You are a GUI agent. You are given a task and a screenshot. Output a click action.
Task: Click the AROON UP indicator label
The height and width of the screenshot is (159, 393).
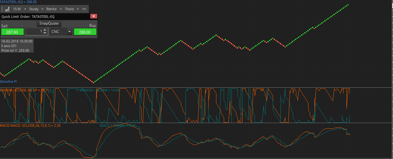point(25,90)
